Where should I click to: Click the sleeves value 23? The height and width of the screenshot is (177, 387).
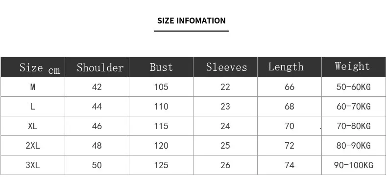pos(225,107)
